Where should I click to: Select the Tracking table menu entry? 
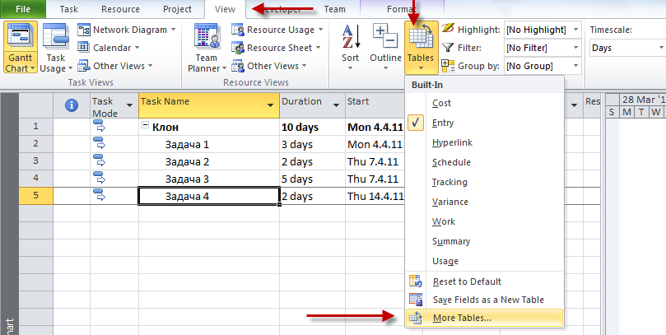point(449,183)
